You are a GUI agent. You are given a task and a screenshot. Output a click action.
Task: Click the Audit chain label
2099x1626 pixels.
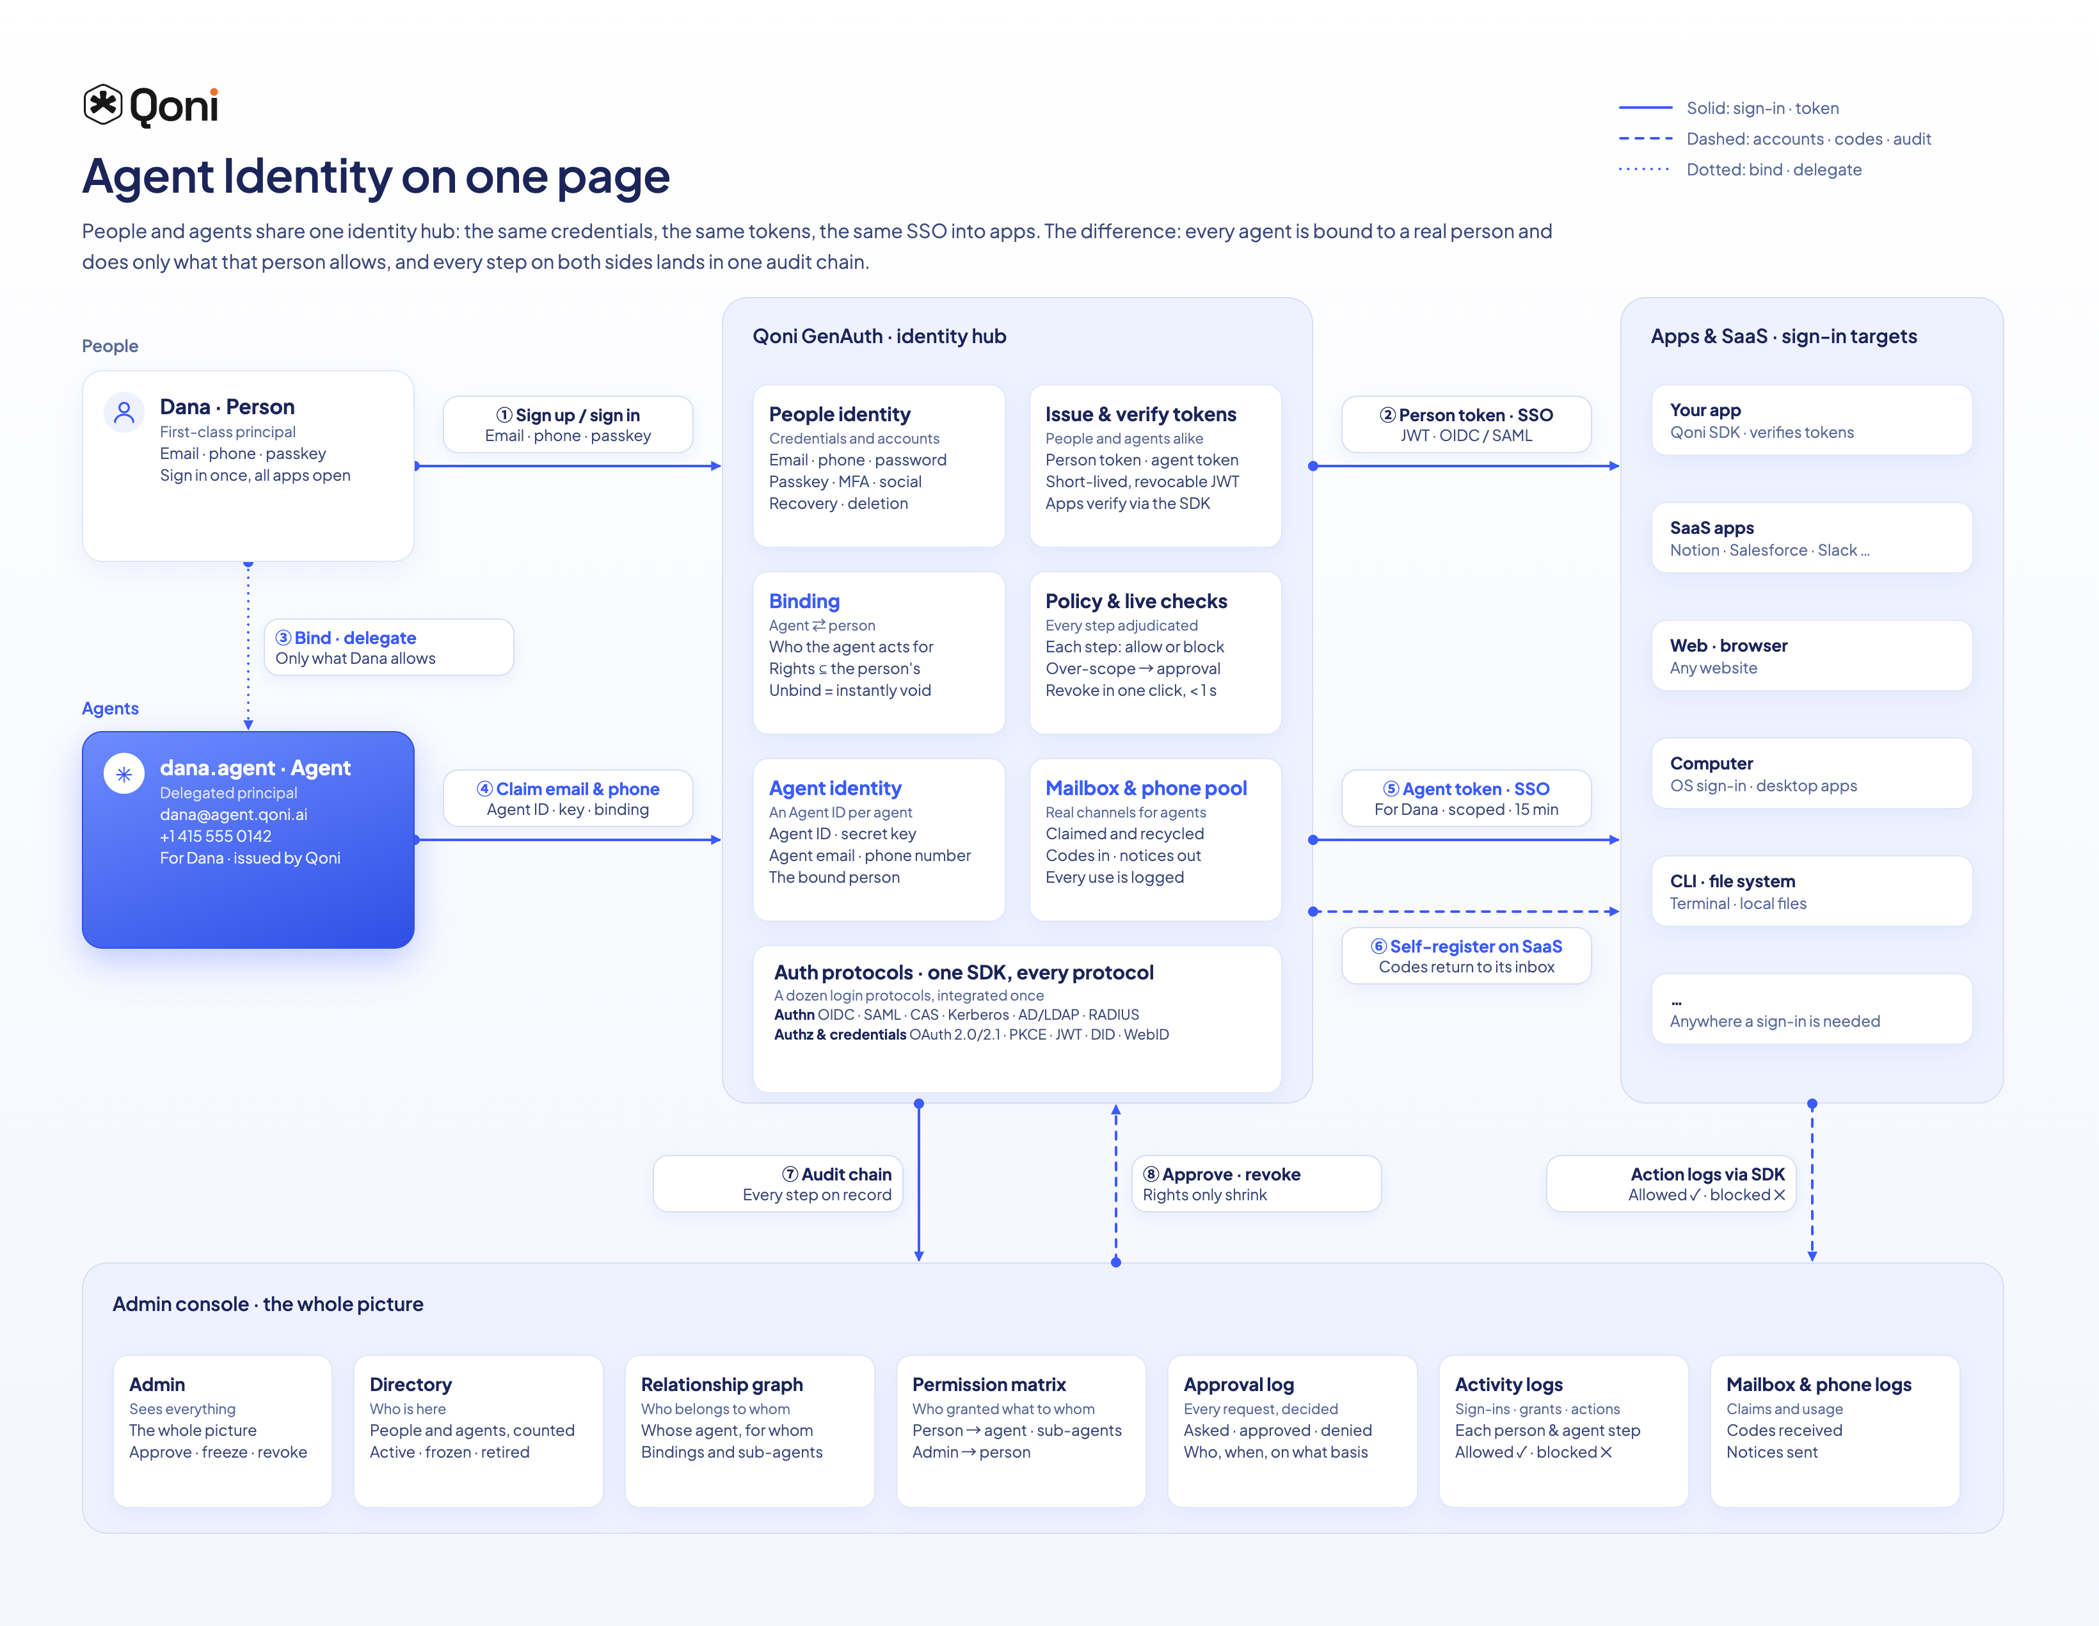(778, 1184)
